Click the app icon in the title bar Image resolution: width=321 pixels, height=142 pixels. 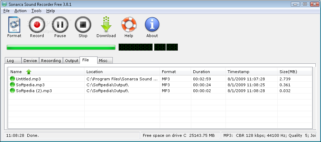click(4, 4)
